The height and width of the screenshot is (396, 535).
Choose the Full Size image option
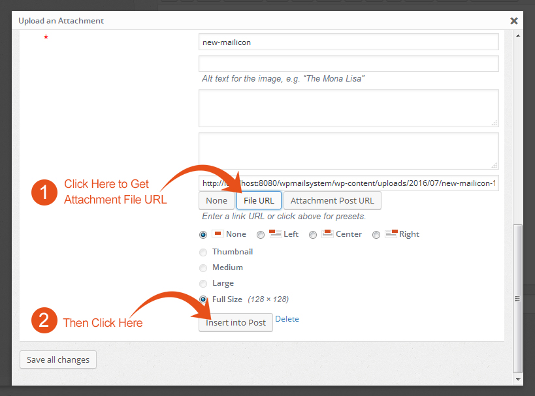tap(203, 299)
